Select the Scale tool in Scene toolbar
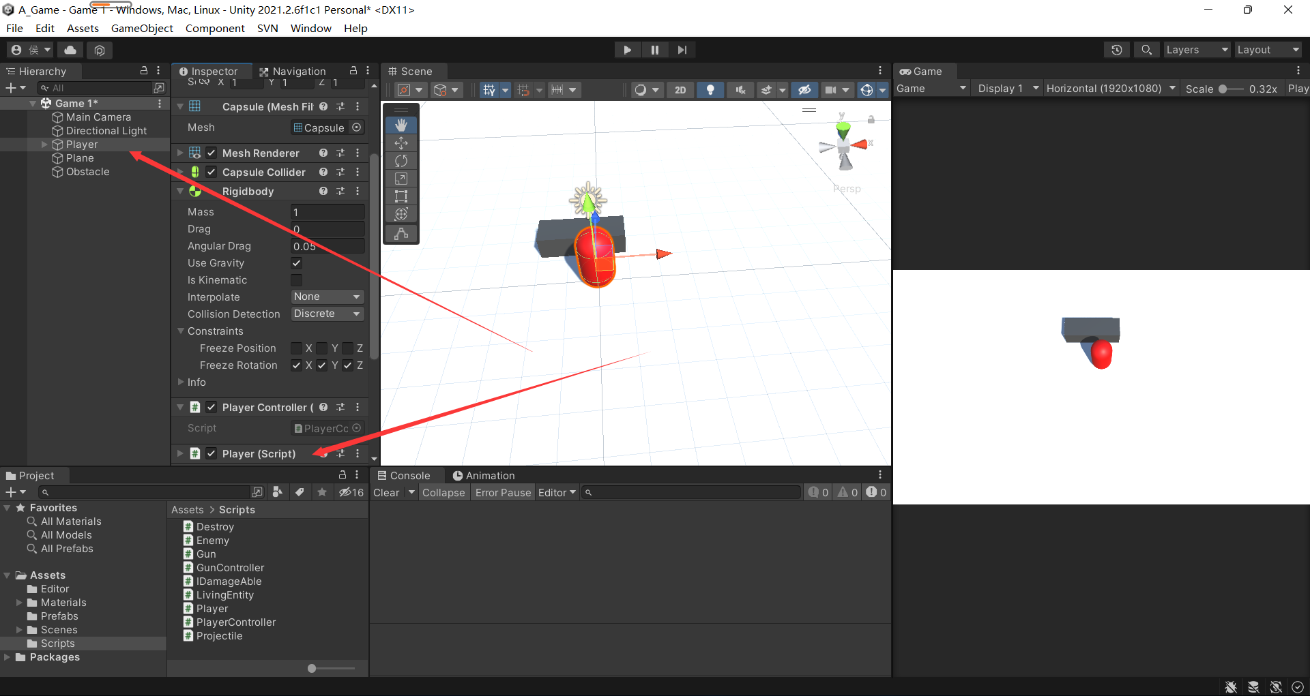This screenshot has height=696, width=1310. tap(401, 178)
